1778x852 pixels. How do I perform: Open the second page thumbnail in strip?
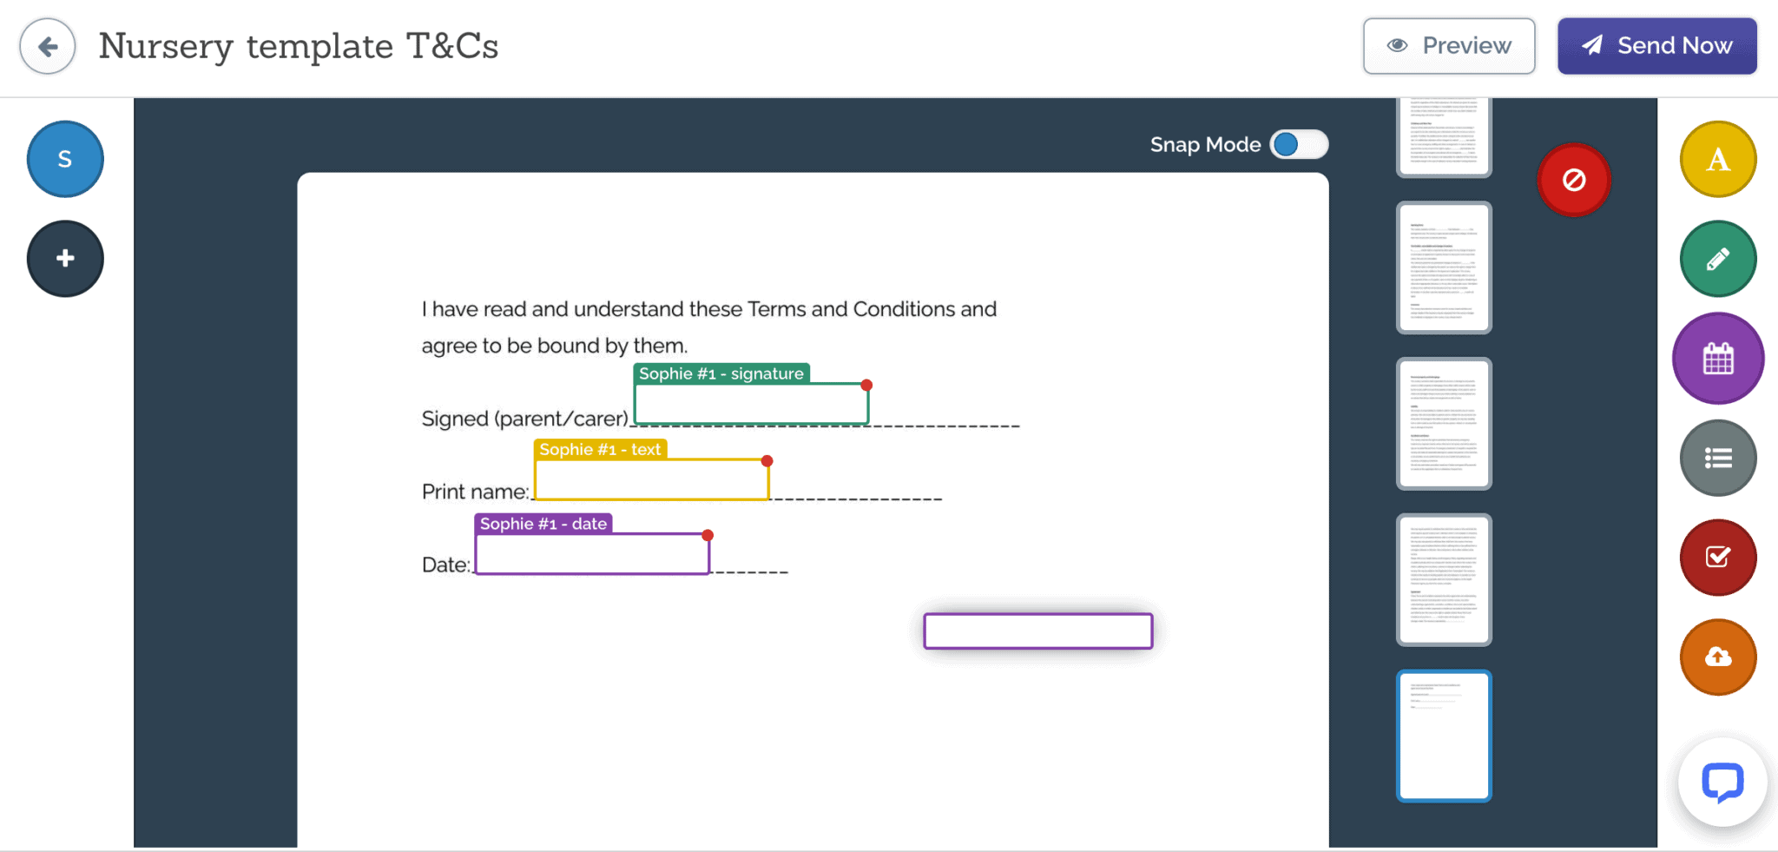1444,267
